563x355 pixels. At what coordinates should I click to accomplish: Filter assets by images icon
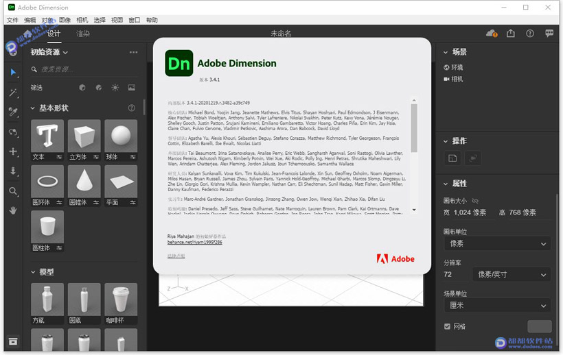(x=132, y=88)
